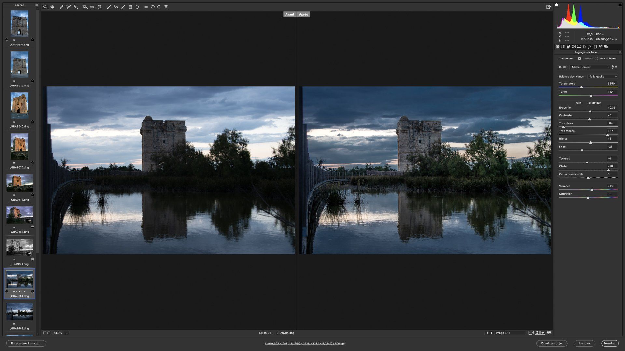Pick the White Balance eyedropper tool
Image resolution: width=625 pixels, height=351 pixels.
pyautogui.click(x=61, y=7)
